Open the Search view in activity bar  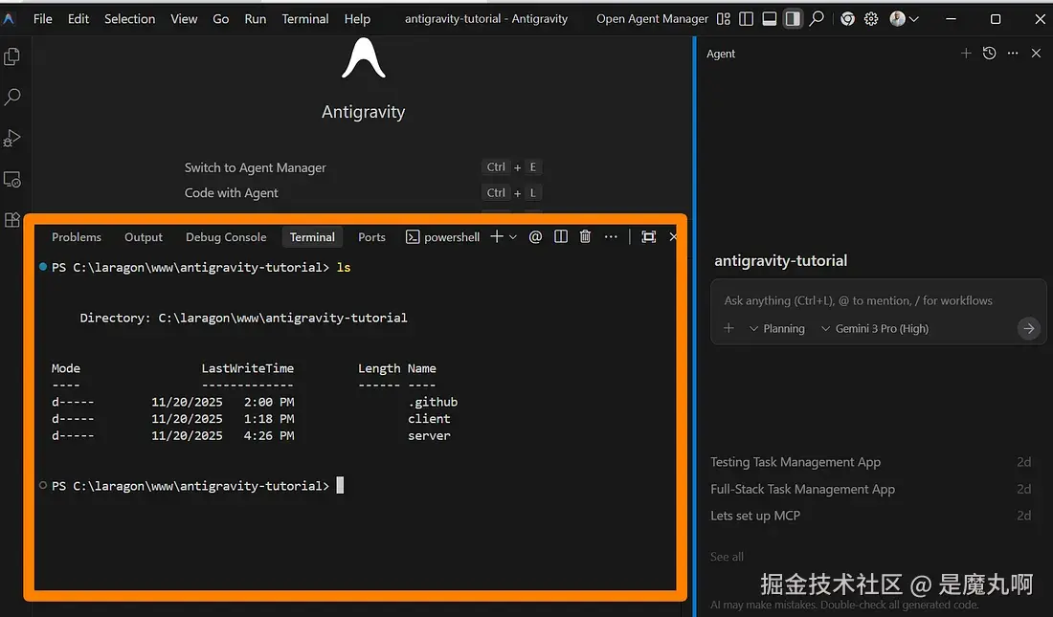pos(12,98)
